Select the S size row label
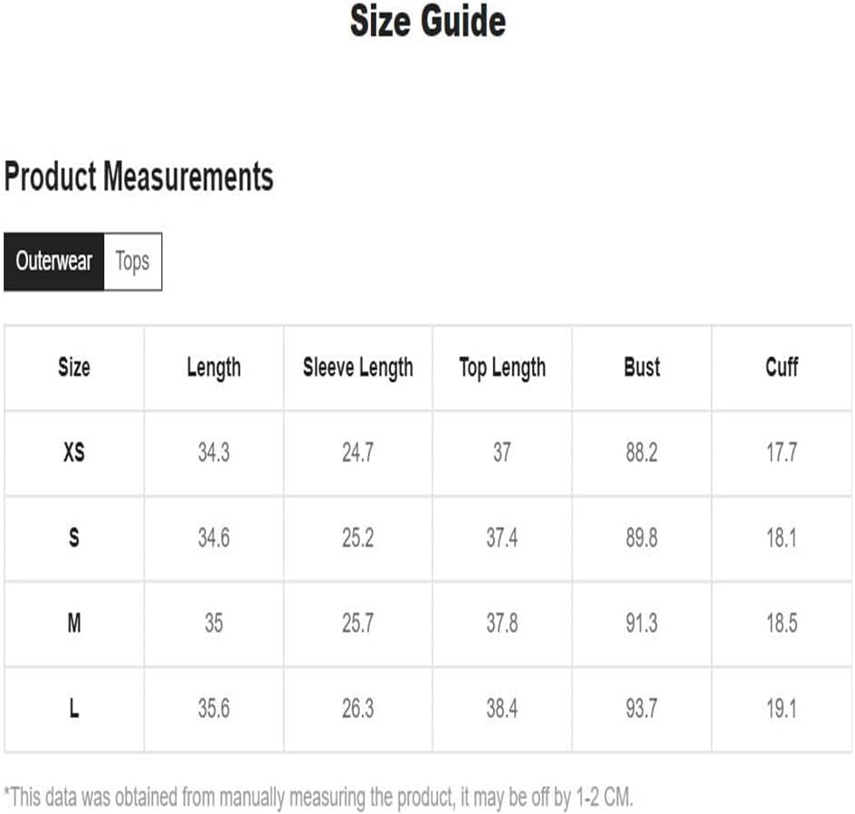Screen dimensions: 855x814 (x=74, y=538)
